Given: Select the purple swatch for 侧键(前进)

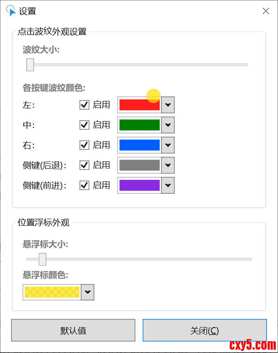Looking at the screenshot, I should point(139,185).
